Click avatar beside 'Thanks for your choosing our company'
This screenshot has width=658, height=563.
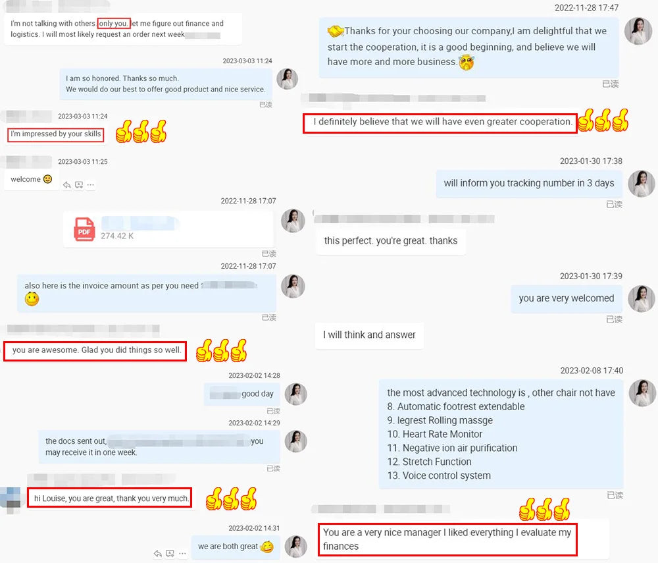638,31
